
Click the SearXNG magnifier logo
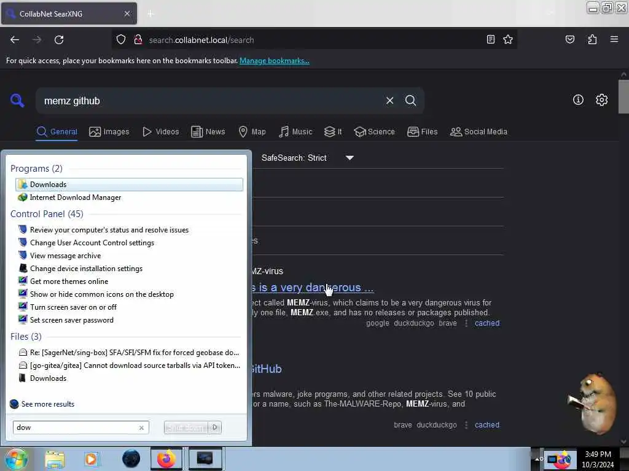[x=17, y=100]
